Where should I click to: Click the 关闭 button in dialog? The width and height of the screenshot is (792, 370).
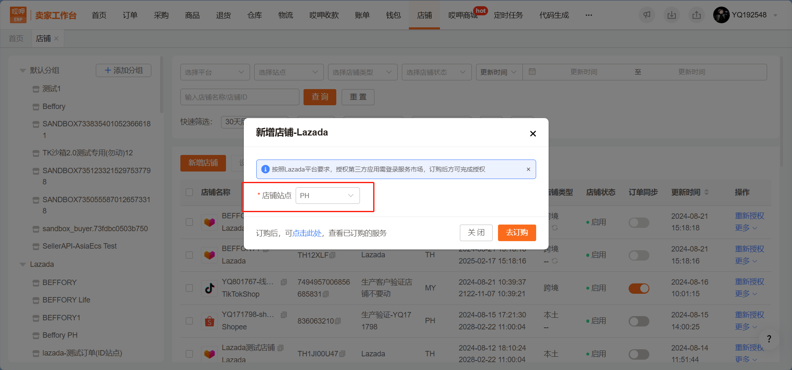pyautogui.click(x=476, y=233)
